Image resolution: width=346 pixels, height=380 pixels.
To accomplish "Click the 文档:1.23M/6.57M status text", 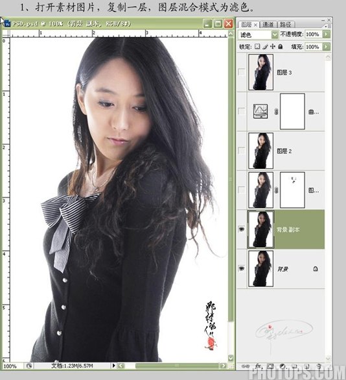I will coord(72,366).
